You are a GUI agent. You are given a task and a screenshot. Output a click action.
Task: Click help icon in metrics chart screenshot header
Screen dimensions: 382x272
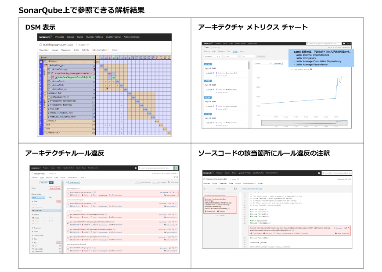pos(344,43)
